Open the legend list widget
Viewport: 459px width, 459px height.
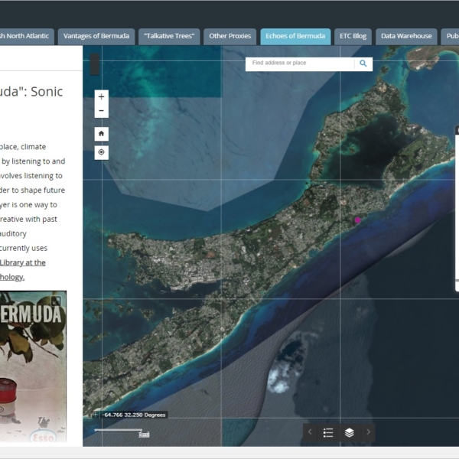click(x=328, y=432)
